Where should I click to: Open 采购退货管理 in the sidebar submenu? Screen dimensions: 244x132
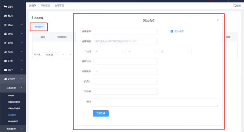(x=14, y=102)
